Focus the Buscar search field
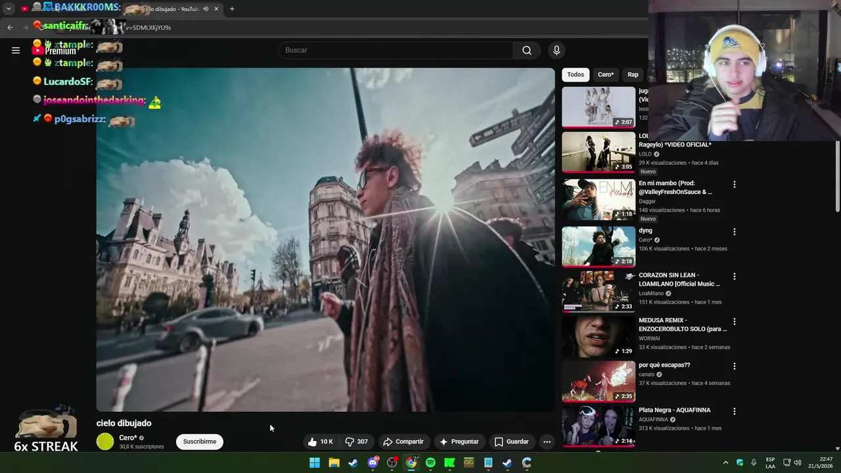841x473 pixels. pos(396,50)
